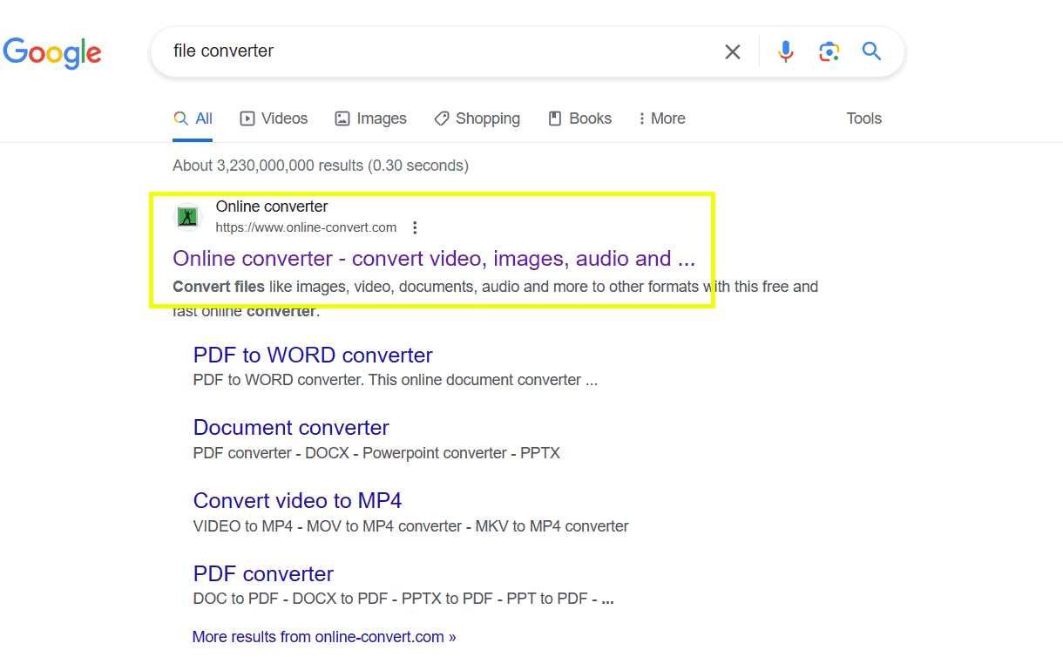Click the 'Online converter' site name

272,207
